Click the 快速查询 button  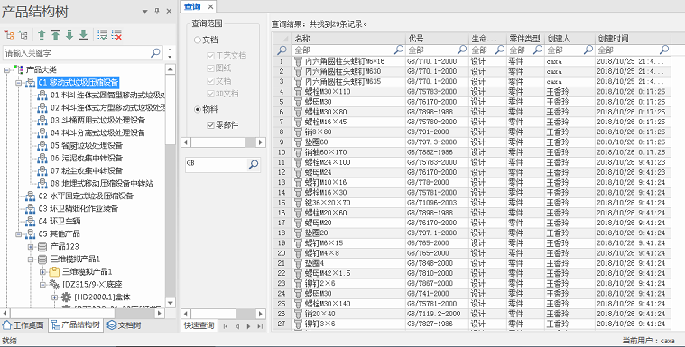[x=199, y=325]
